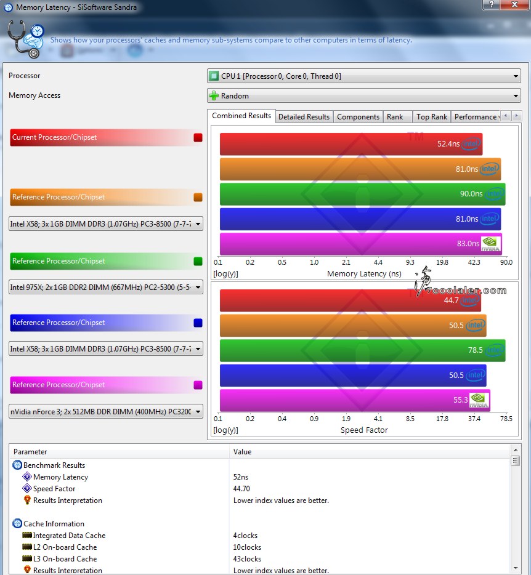Select the Integrated Data Cache row
The image size is (531, 575).
[x=259, y=536]
